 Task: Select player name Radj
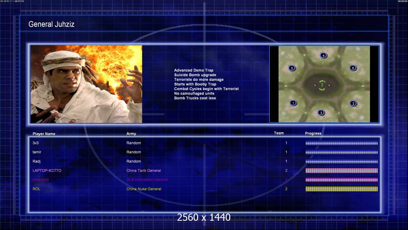[x=36, y=161]
